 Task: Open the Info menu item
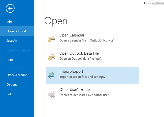[9, 22]
